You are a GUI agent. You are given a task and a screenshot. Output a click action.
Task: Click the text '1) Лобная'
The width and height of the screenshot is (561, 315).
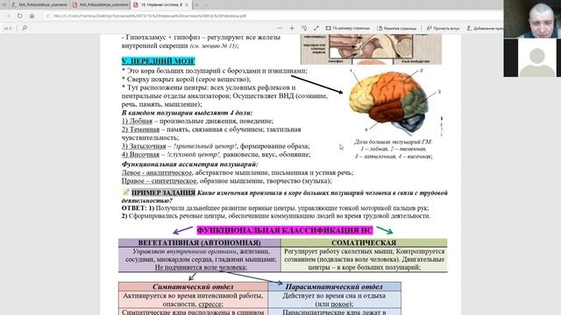(137, 121)
